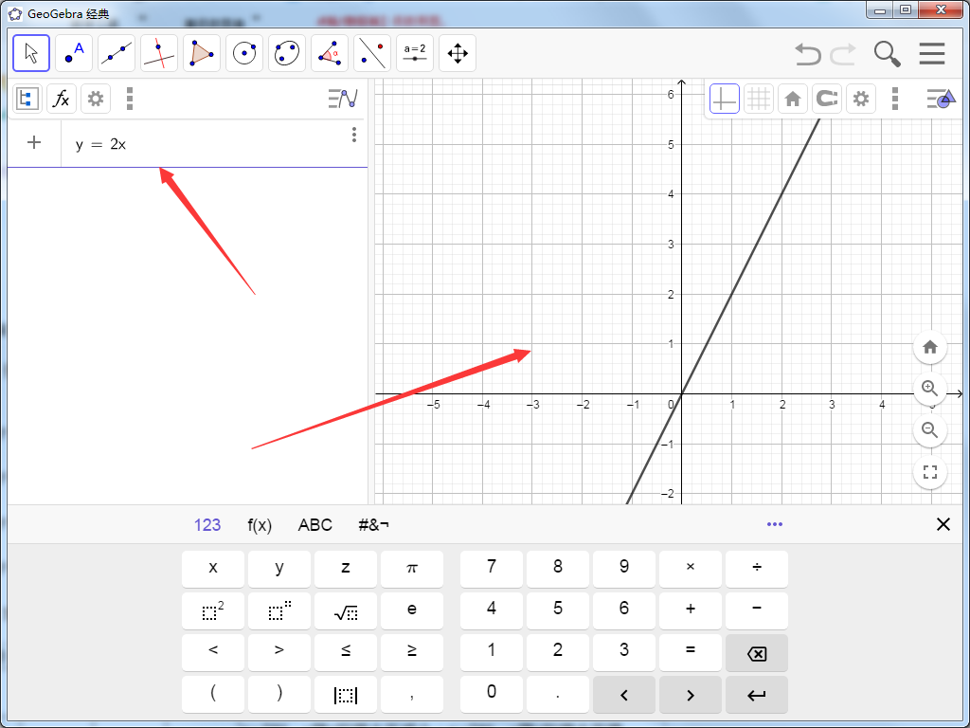Screen dimensions: 970x728
Task: Toggle the coordinate axes visibility
Action: click(724, 99)
